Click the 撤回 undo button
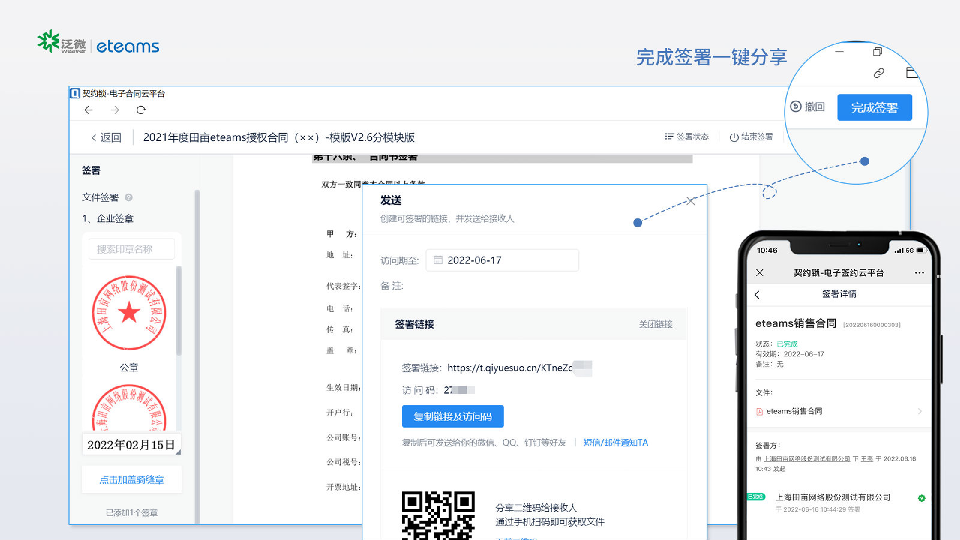The width and height of the screenshot is (960, 540). [x=808, y=107]
